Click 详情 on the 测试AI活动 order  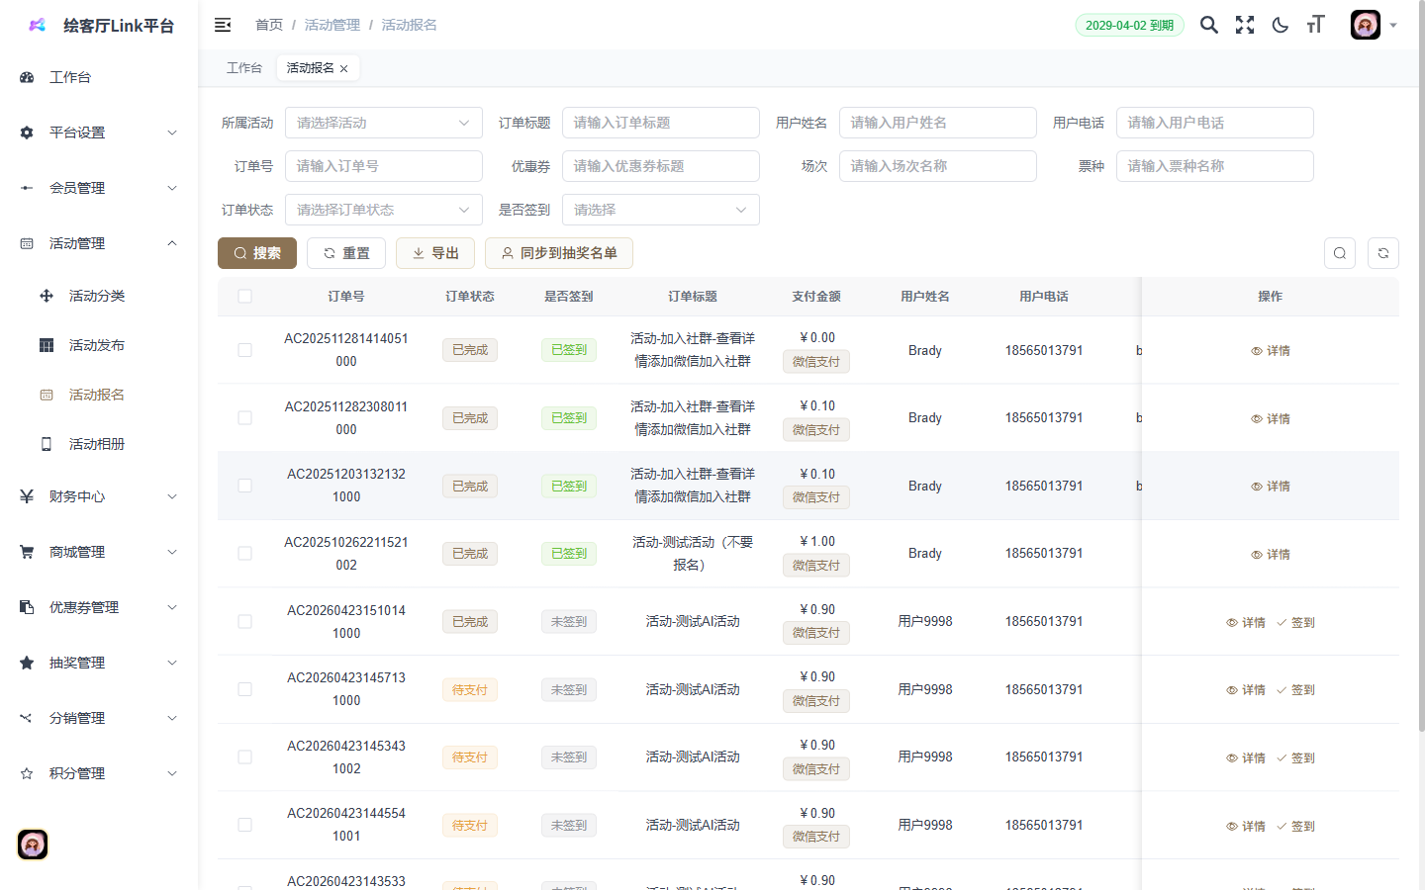click(1246, 622)
